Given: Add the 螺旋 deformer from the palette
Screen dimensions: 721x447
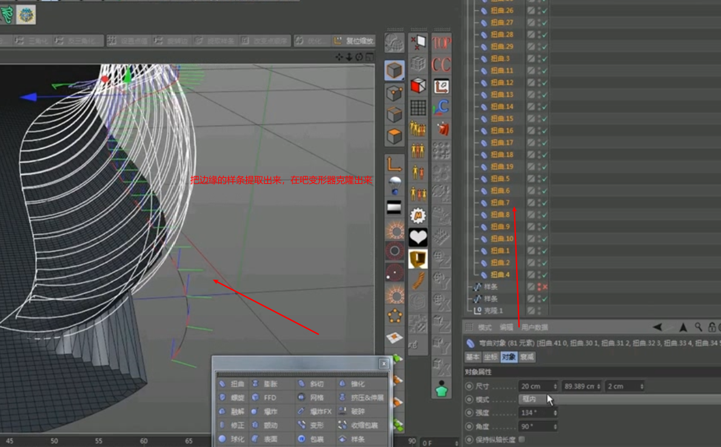Looking at the screenshot, I should 232,397.
